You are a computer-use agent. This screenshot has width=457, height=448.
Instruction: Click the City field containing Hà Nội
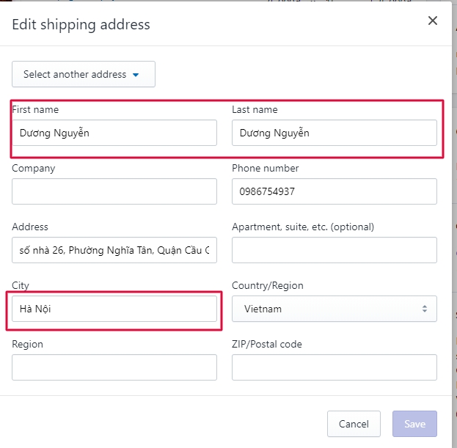pyautogui.click(x=114, y=309)
